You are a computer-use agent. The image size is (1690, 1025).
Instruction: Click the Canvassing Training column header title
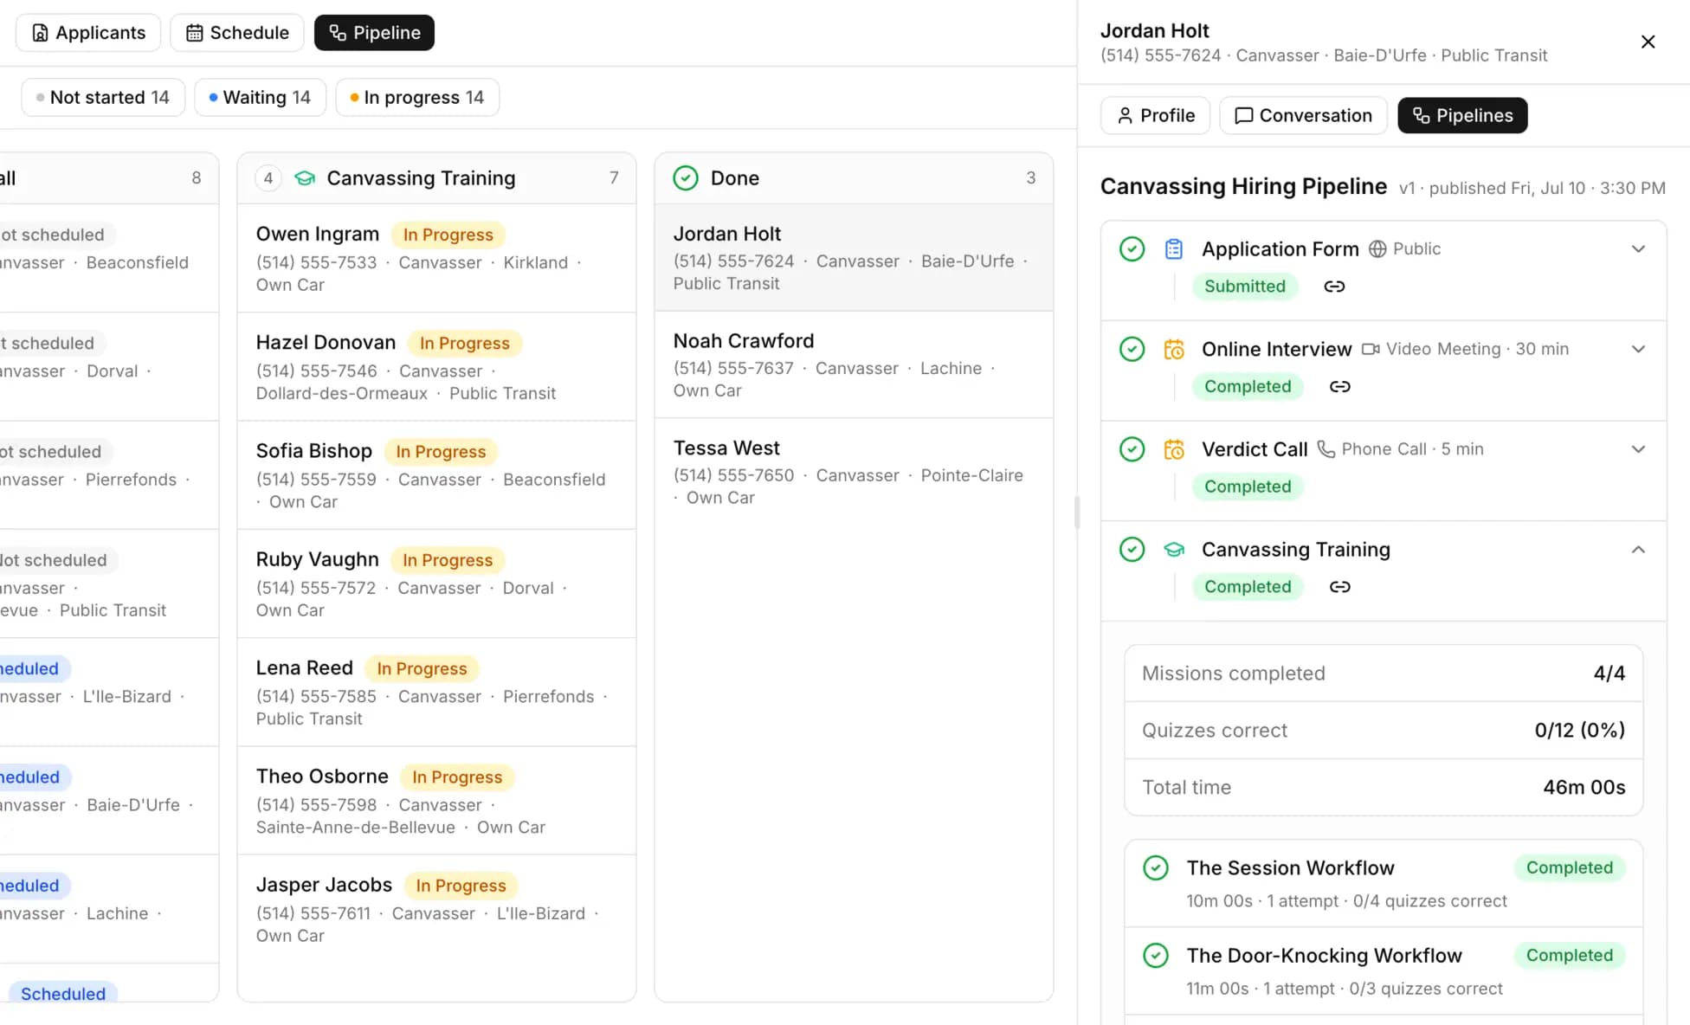[x=421, y=178]
